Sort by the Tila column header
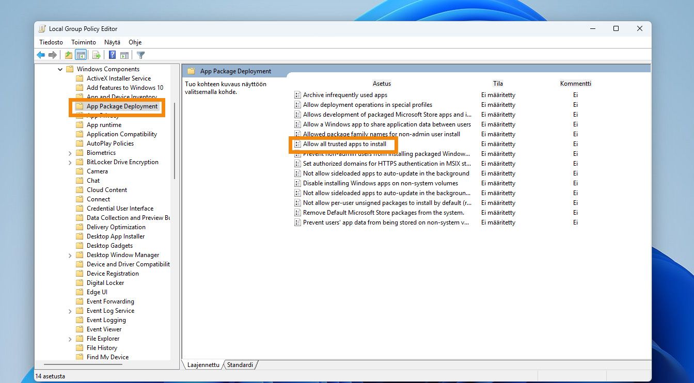 498,84
